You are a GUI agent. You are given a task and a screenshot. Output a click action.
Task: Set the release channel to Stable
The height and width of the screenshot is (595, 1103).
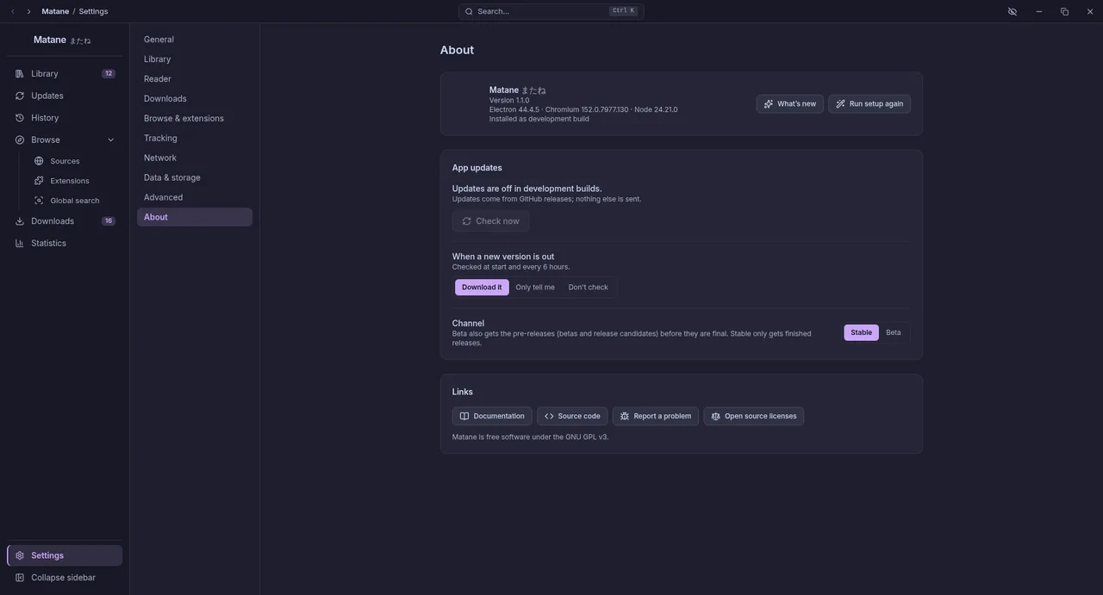pos(862,332)
